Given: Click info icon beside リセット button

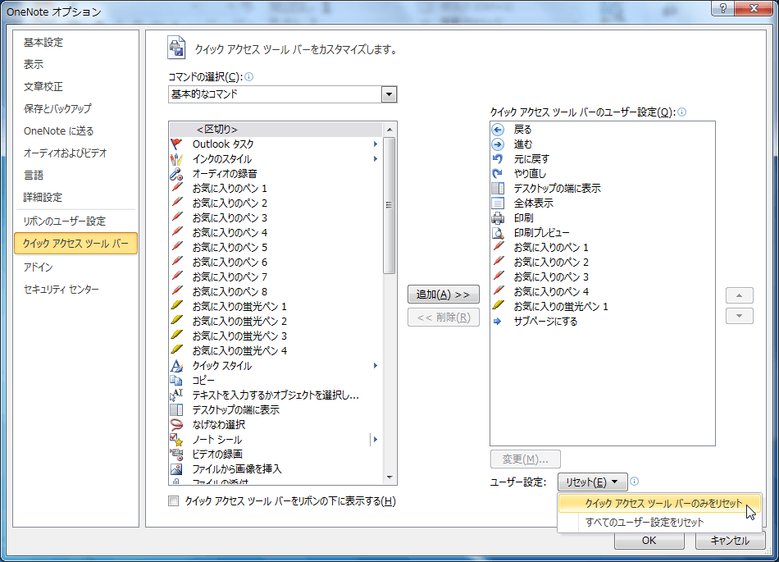Looking at the screenshot, I should click(x=635, y=481).
